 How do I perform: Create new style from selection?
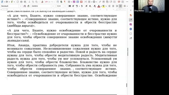28,6
